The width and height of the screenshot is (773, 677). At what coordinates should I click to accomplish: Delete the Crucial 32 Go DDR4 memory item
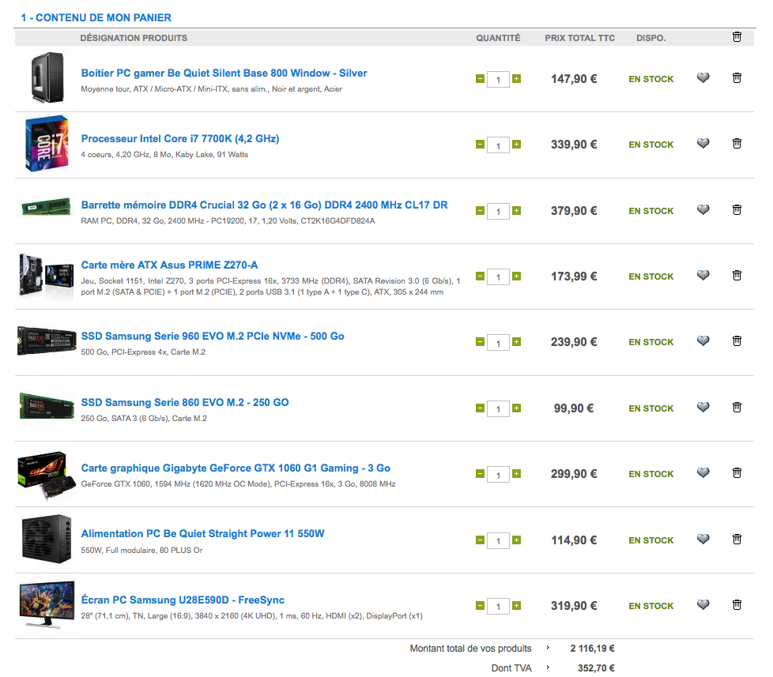[x=737, y=210]
